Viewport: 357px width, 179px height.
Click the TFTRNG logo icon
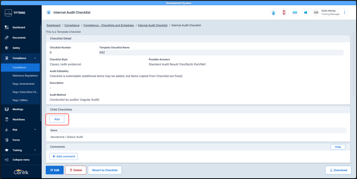[x=8, y=13]
